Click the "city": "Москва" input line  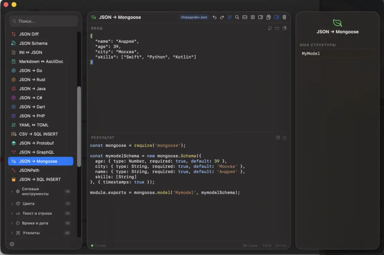coord(117,52)
